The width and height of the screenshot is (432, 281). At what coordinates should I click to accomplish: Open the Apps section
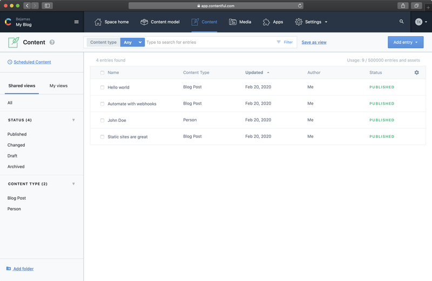273,22
